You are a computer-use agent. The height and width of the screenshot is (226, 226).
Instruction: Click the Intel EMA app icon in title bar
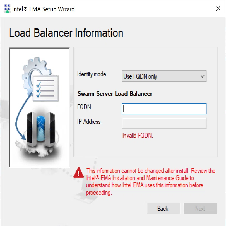tap(7, 9)
